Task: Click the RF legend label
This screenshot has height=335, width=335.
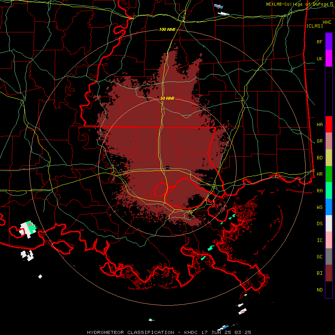Action: [x=319, y=42]
